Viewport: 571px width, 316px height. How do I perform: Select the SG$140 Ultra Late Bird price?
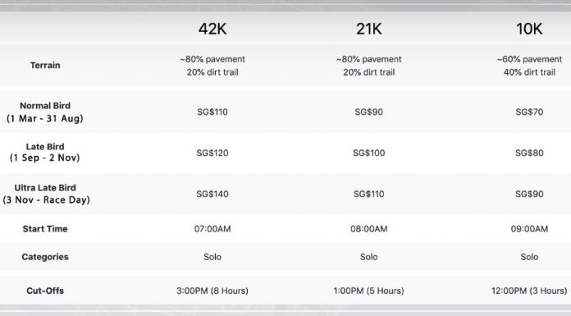click(x=212, y=194)
